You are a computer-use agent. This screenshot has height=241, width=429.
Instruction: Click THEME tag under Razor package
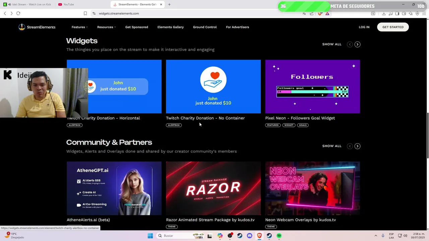tap(172, 227)
